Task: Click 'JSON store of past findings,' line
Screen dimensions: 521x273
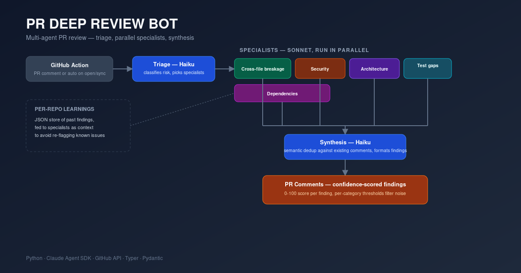Action: click(x=64, y=120)
